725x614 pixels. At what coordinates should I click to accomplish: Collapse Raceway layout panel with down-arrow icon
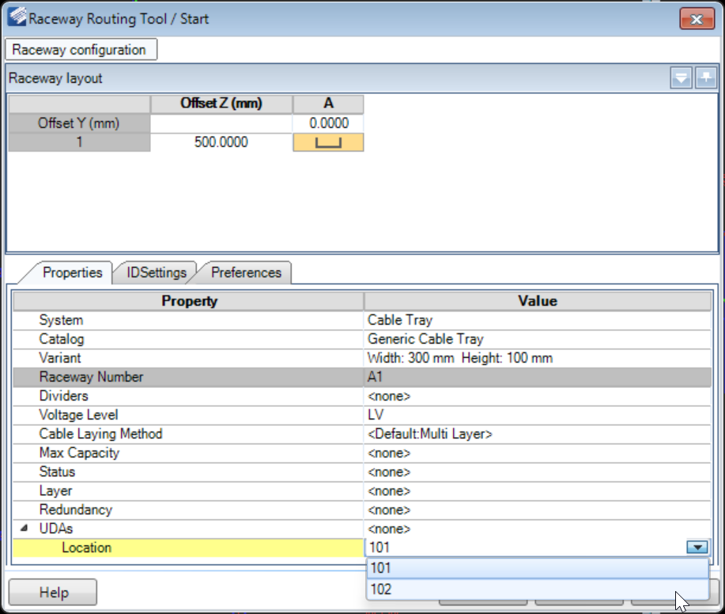click(681, 77)
